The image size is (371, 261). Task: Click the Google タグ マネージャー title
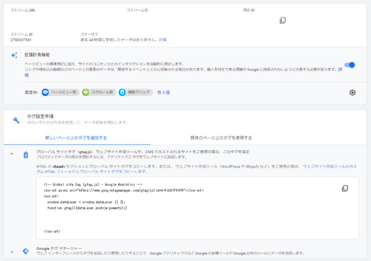59,248
